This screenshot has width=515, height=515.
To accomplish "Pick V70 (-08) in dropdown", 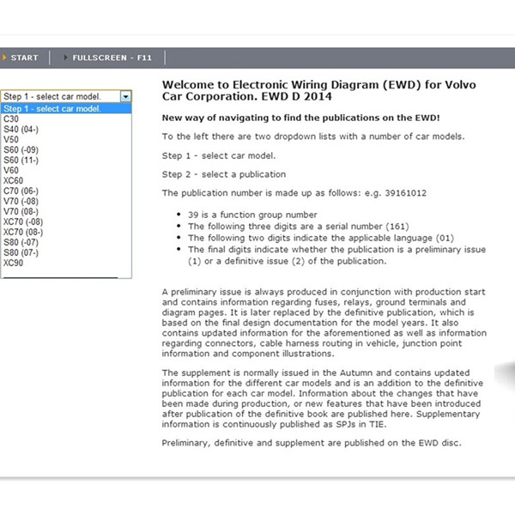I will tap(20, 202).
